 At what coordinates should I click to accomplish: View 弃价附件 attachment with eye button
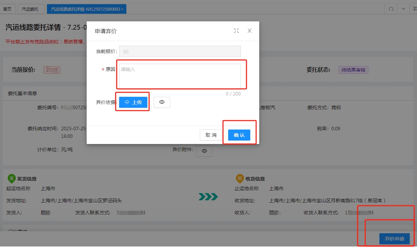pyautogui.click(x=204, y=151)
